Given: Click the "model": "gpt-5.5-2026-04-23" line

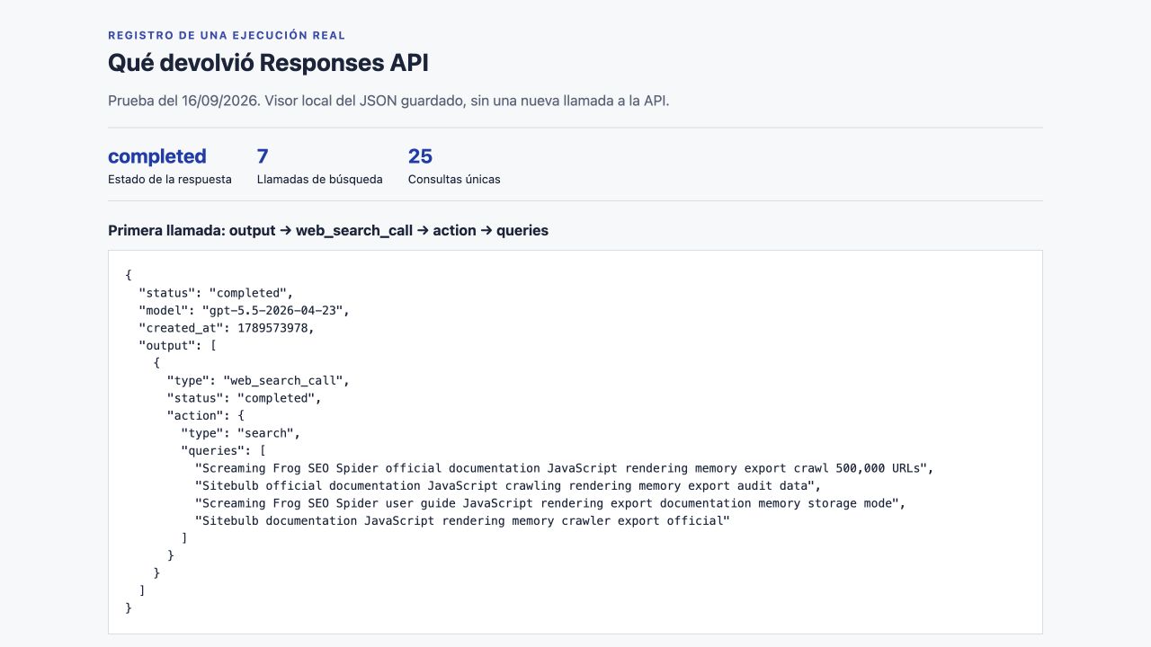Looking at the screenshot, I should (244, 310).
